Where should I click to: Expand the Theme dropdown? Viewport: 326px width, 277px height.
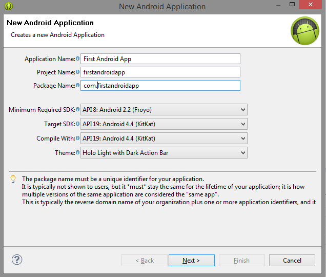pos(164,153)
